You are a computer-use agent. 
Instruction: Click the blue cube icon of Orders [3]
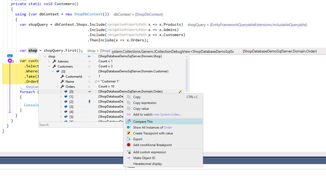point(66,106)
